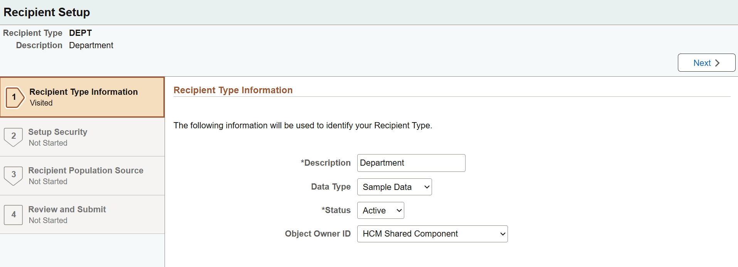Click the step 1 number badge
The image size is (738, 267).
pos(14,97)
